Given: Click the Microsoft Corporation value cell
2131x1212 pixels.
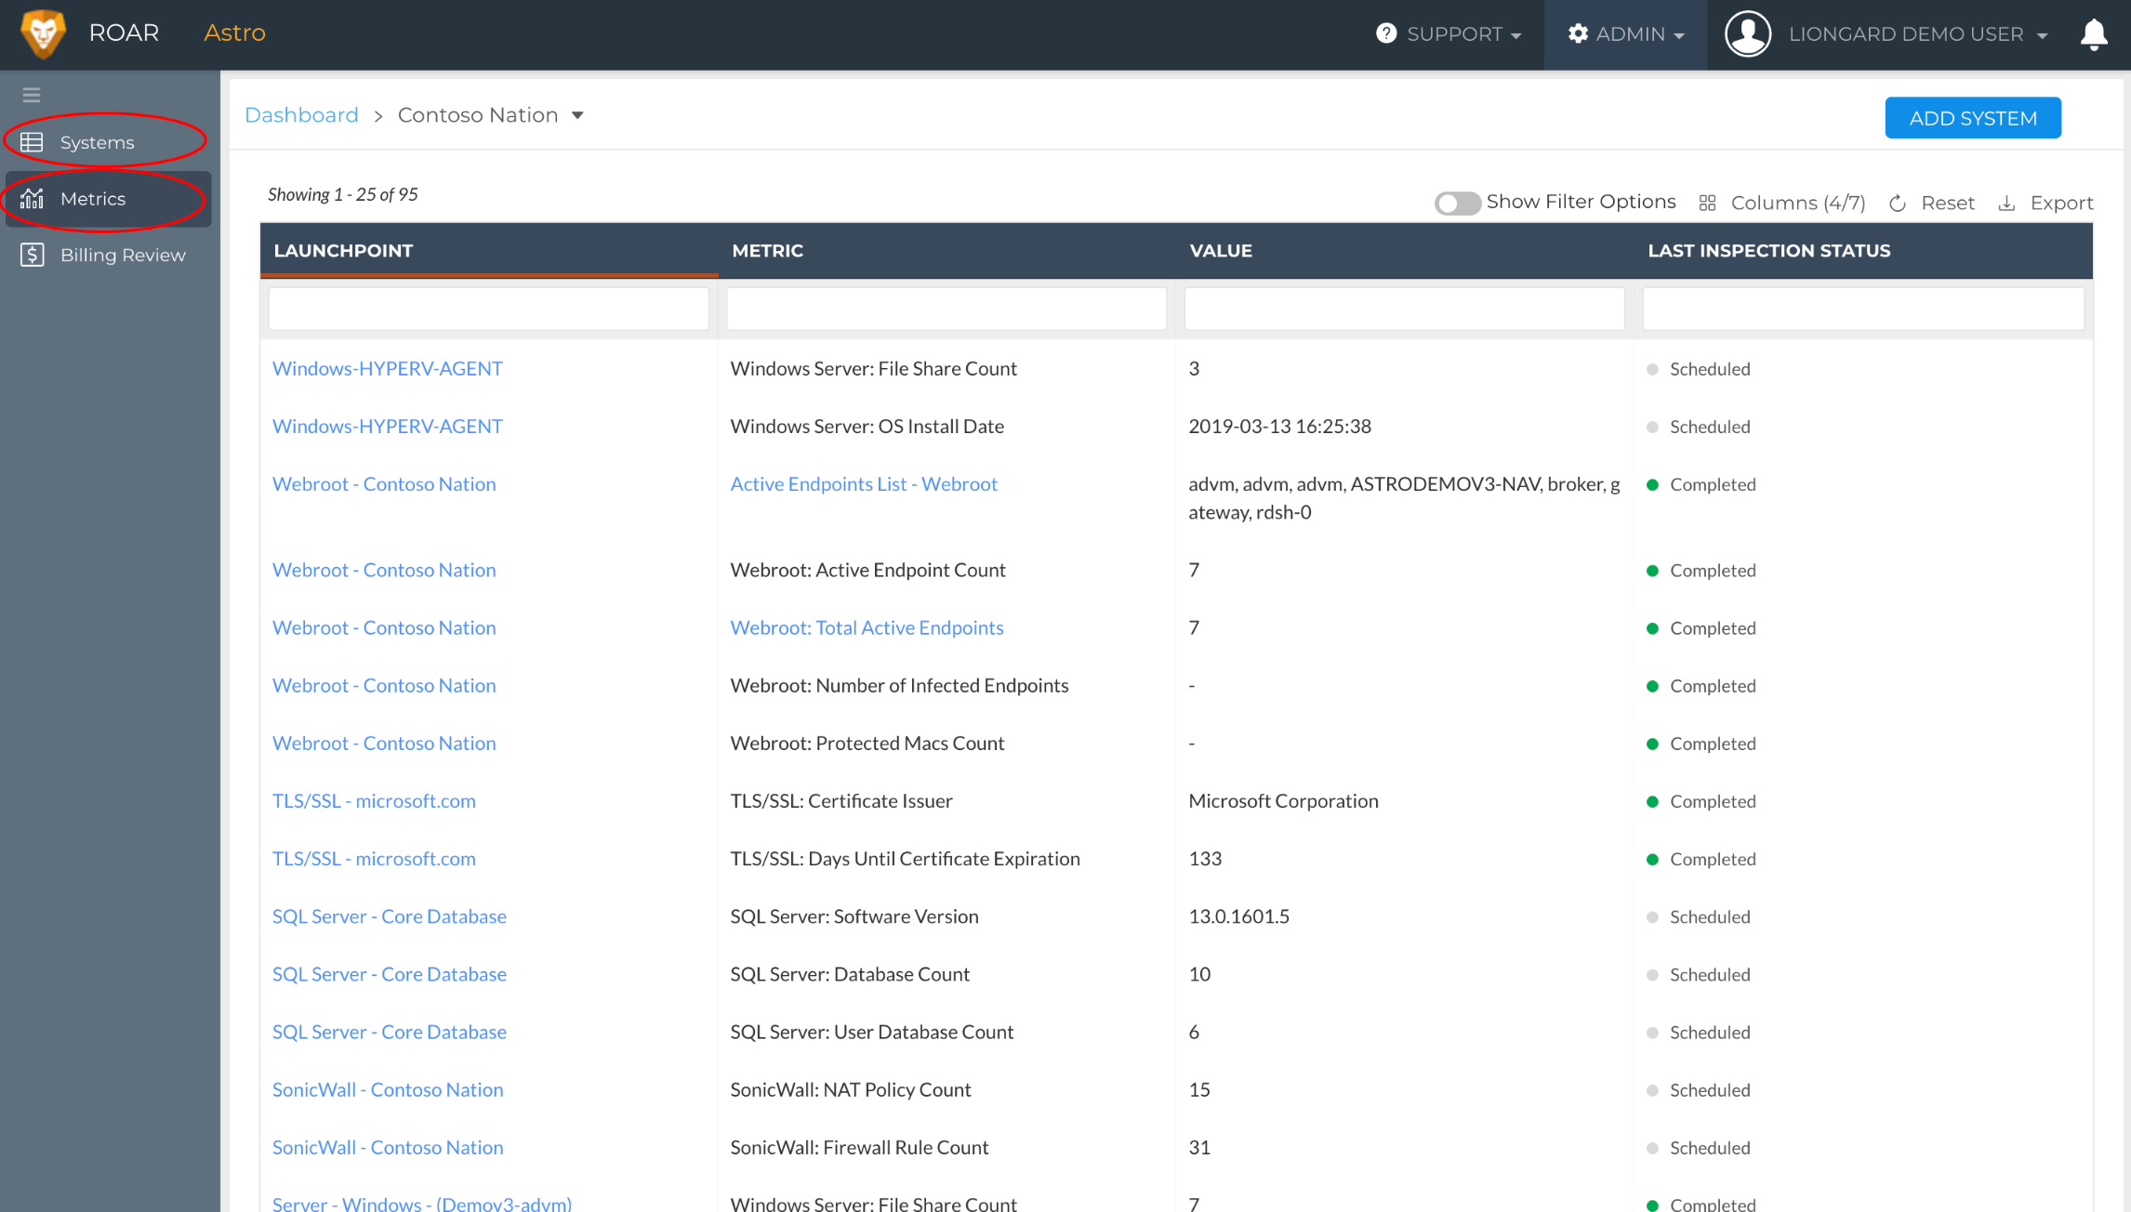Looking at the screenshot, I should pos(1283,801).
